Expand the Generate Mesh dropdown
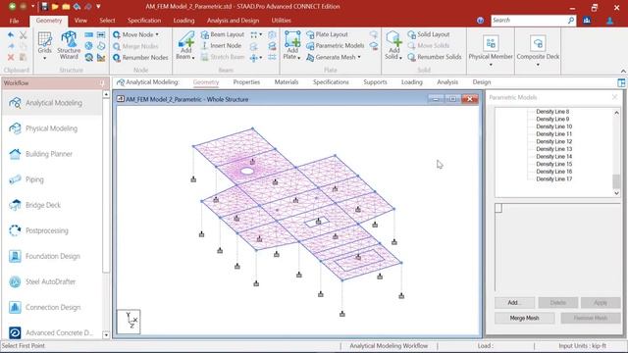Screen dimensions: 628x353 point(359,57)
